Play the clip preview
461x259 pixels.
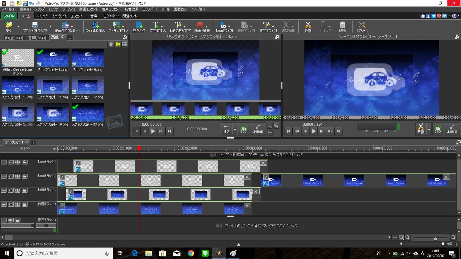(153, 131)
